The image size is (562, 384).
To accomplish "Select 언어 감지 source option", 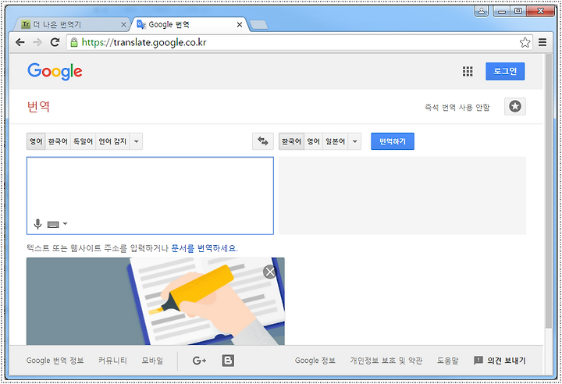I will [112, 141].
